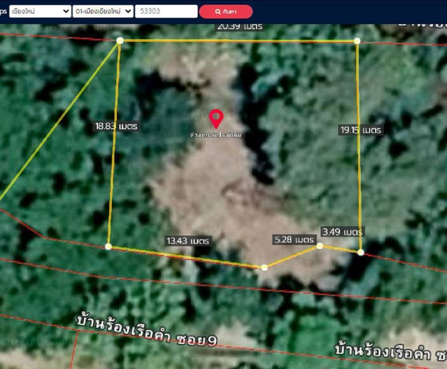Click the 13.43 เมตร measurement label

point(188,241)
